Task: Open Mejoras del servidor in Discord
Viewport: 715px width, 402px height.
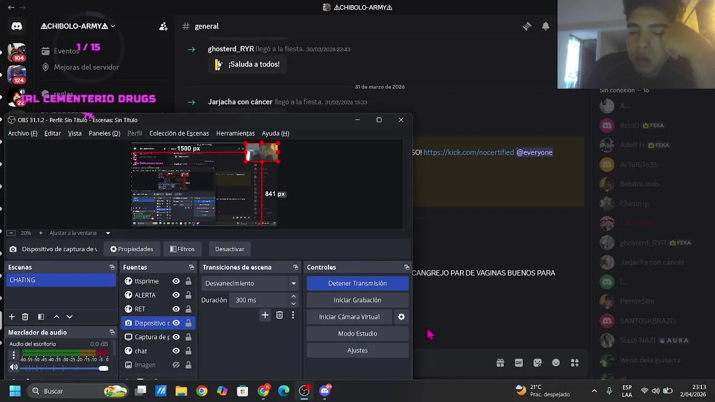Action: tap(87, 67)
